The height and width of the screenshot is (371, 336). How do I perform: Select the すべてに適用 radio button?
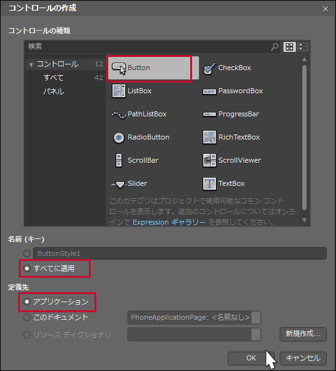point(27,268)
